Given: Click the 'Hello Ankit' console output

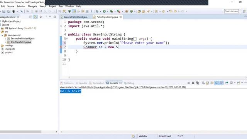Looking at the screenshot, I should pyautogui.click(x=71, y=91).
